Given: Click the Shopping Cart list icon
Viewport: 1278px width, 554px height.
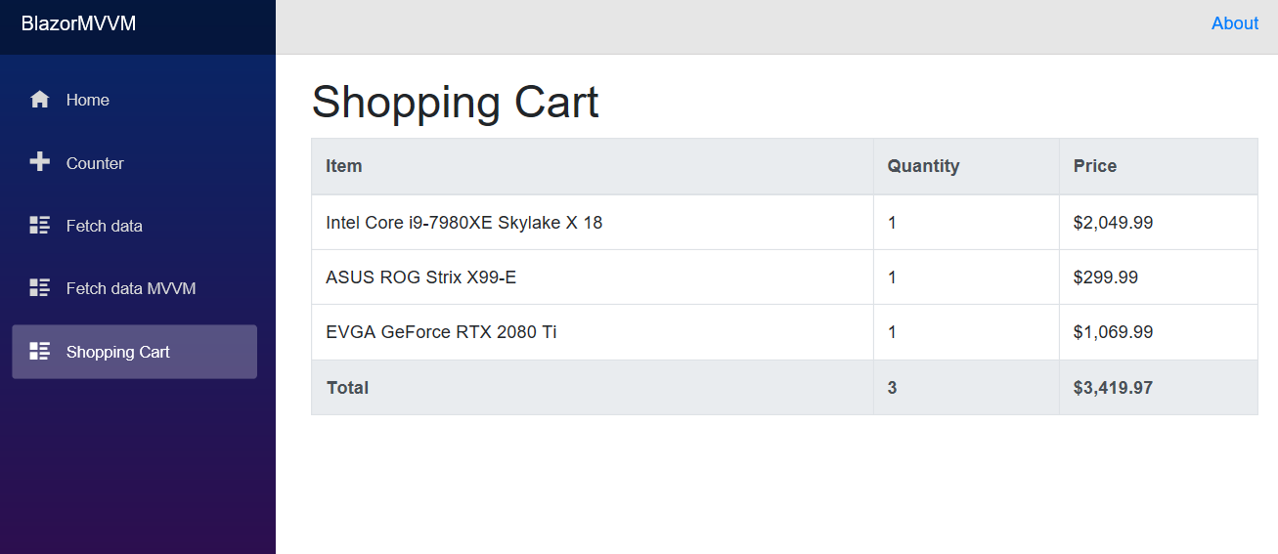Looking at the screenshot, I should (x=40, y=352).
